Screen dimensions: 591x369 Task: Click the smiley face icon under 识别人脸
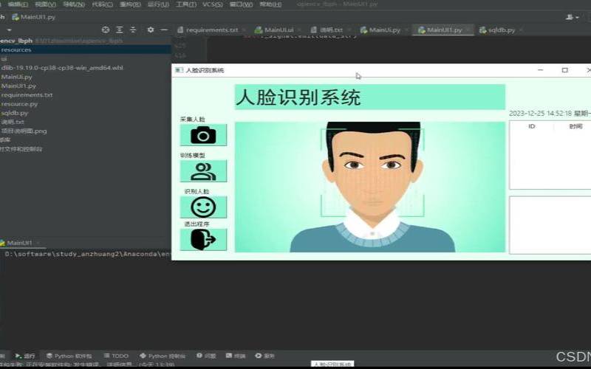click(x=203, y=207)
